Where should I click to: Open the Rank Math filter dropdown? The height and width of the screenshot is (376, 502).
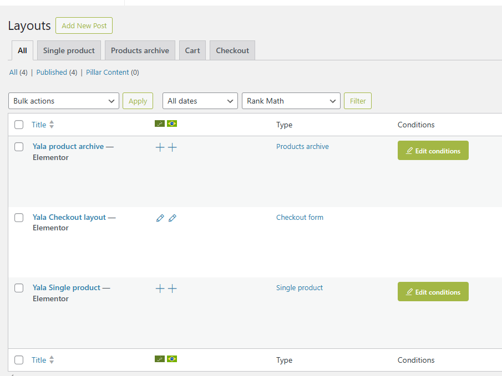point(291,101)
